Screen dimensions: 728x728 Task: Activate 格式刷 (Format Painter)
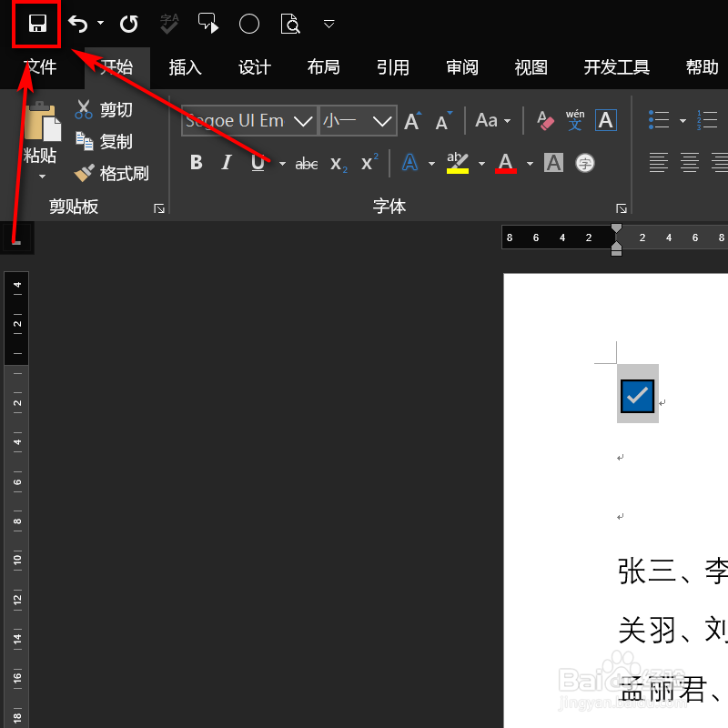coord(111,173)
